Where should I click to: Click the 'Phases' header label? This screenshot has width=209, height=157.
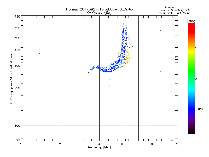coord(169,8)
